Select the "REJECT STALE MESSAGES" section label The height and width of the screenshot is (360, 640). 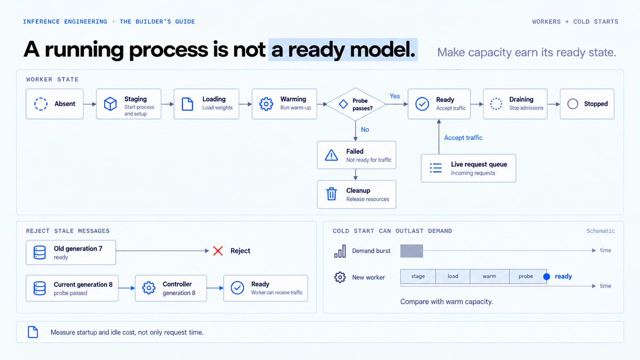coord(68,231)
